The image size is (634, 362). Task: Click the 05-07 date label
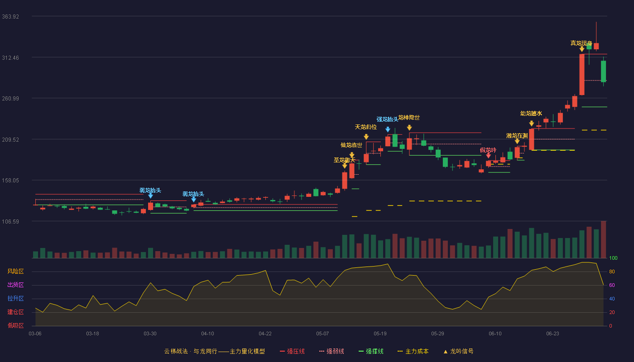(322, 333)
